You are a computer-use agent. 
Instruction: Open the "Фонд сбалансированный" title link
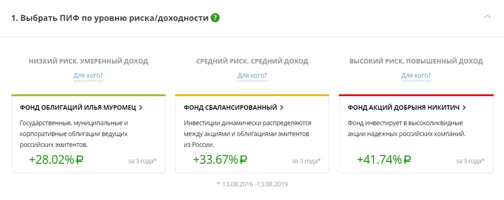(x=230, y=107)
